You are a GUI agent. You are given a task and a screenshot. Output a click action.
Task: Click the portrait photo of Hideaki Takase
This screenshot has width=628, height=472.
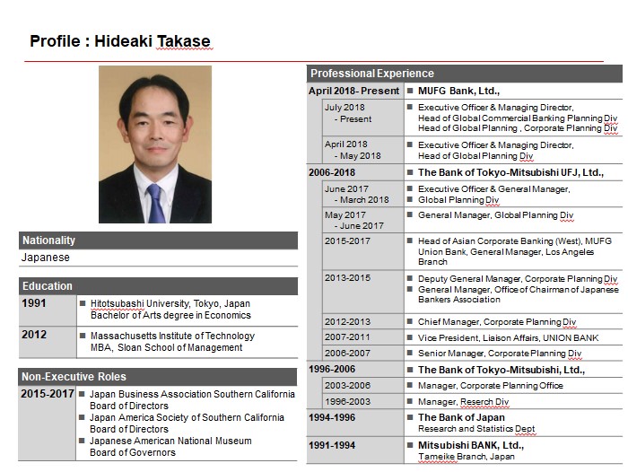point(155,144)
